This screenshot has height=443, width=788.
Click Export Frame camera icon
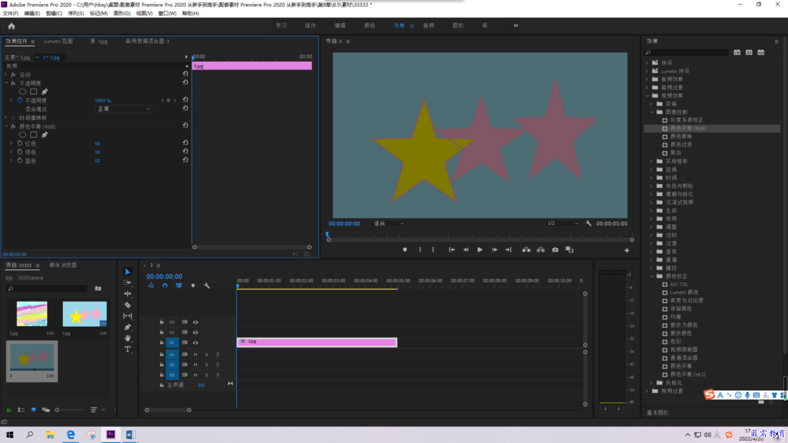pos(555,250)
